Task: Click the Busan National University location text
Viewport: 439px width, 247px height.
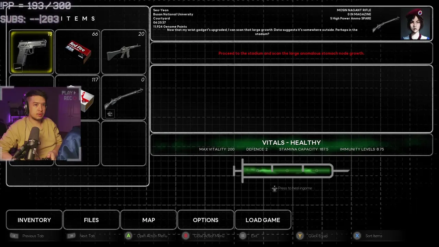Action: click(173, 14)
